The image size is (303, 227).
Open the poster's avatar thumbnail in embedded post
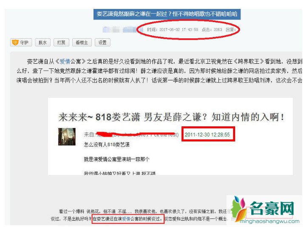tap(67, 136)
